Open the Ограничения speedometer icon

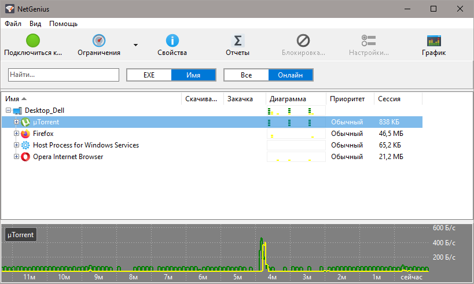(x=99, y=40)
